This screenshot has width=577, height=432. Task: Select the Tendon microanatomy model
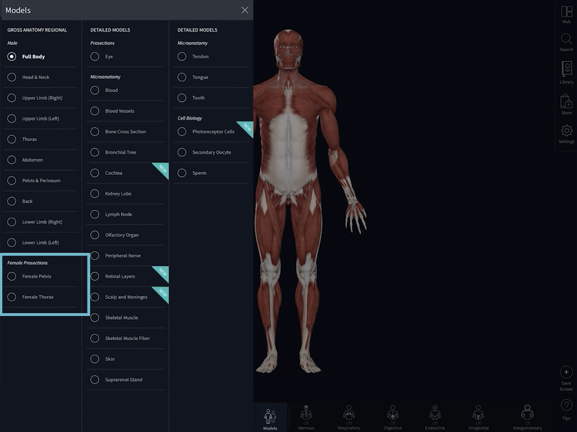[x=182, y=57]
